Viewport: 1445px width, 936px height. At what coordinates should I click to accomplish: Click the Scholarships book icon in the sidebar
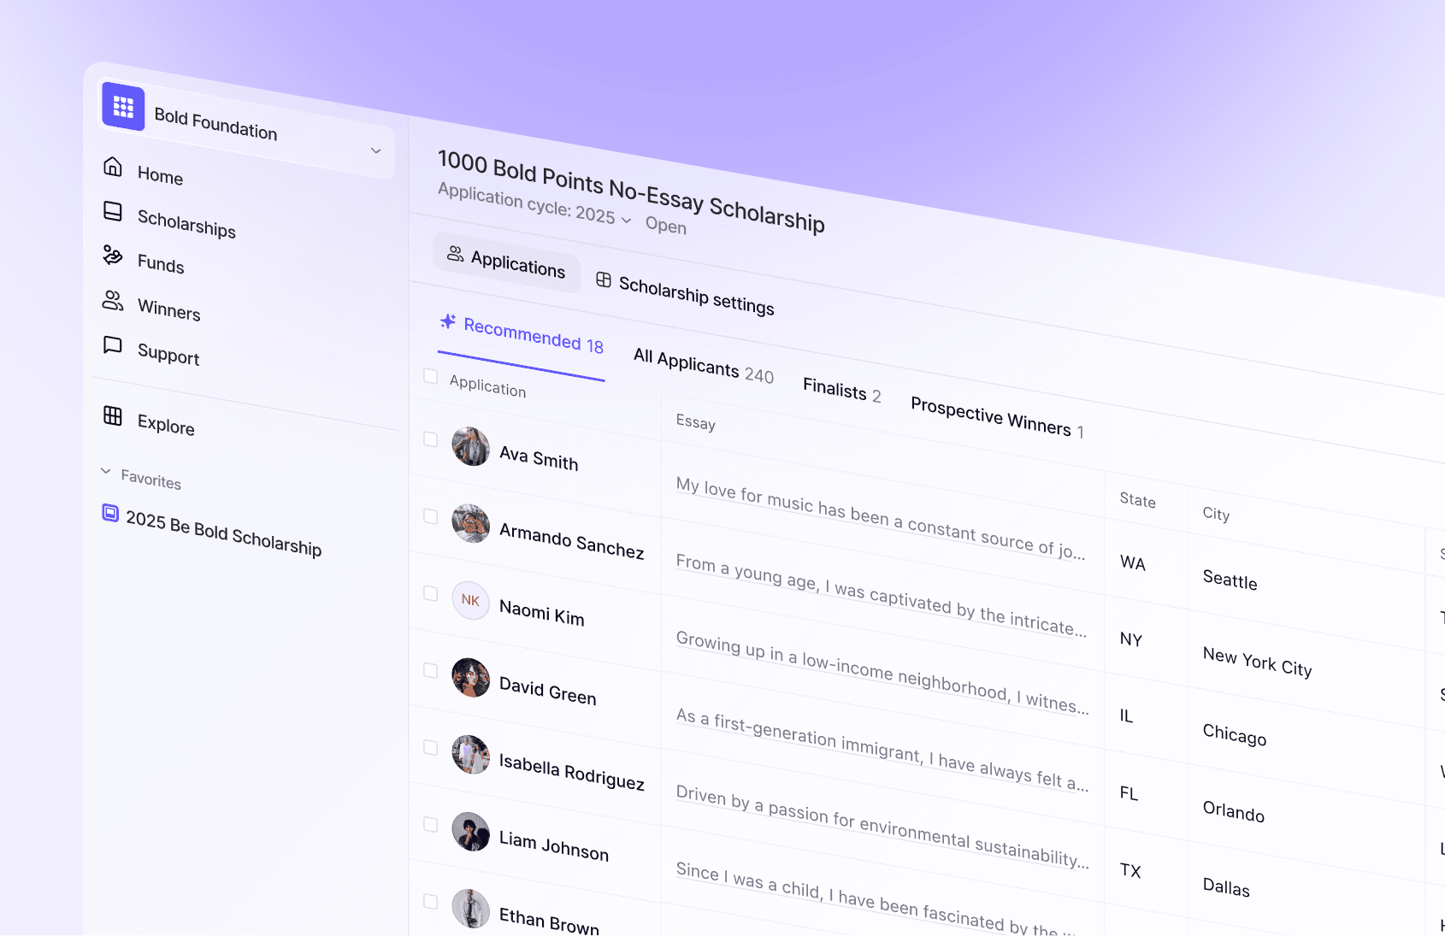113,211
